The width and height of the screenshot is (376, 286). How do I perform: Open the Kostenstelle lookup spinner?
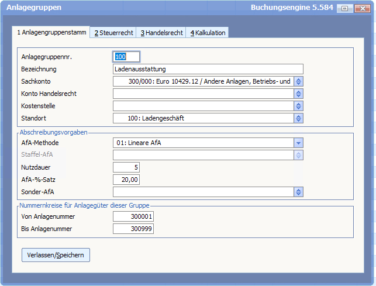click(299, 106)
